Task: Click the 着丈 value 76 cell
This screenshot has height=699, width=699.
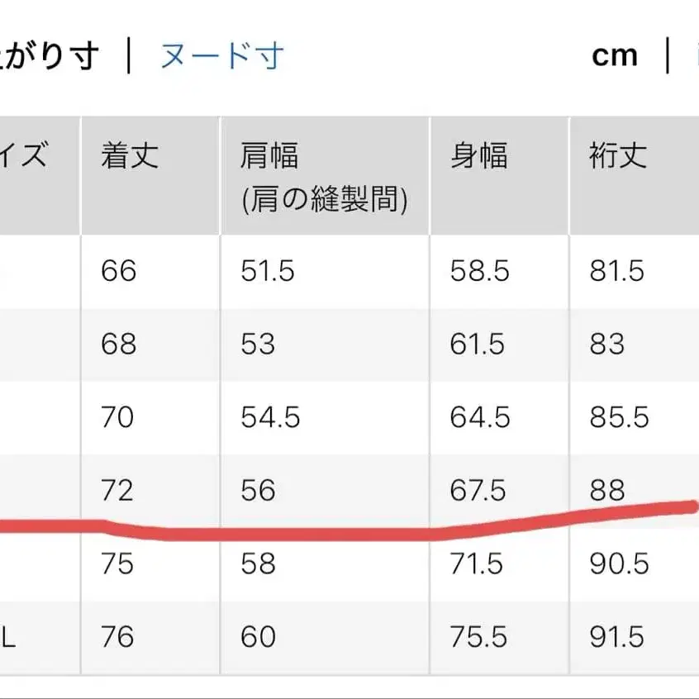Action: pos(116,637)
